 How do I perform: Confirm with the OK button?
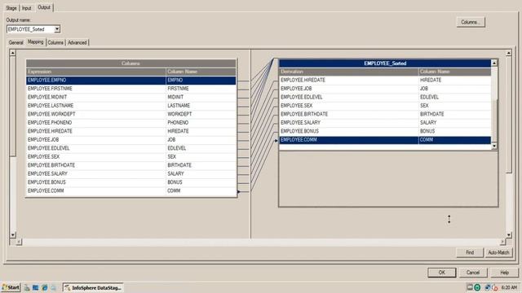tap(442, 273)
